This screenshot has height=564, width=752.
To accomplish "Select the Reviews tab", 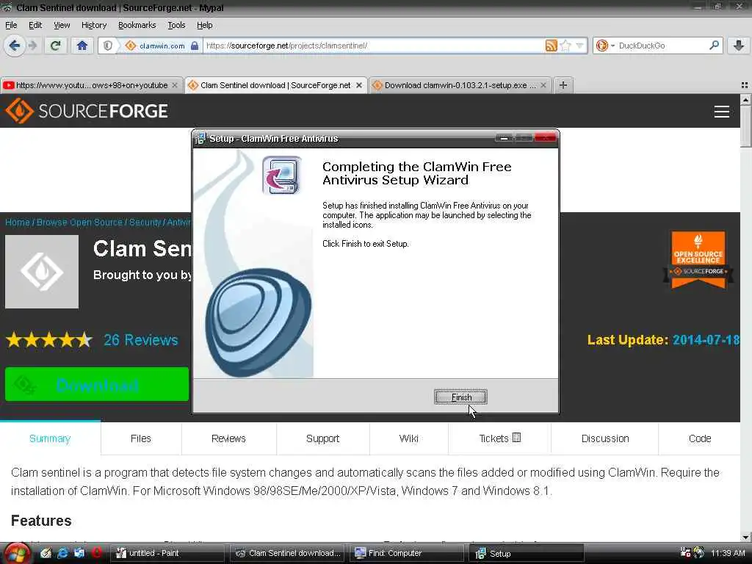I will (228, 438).
